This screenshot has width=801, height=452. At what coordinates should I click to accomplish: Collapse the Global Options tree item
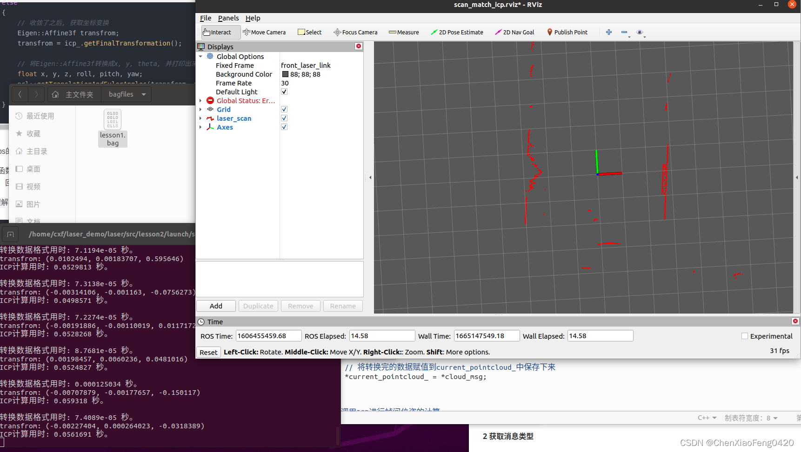click(x=201, y=56)
